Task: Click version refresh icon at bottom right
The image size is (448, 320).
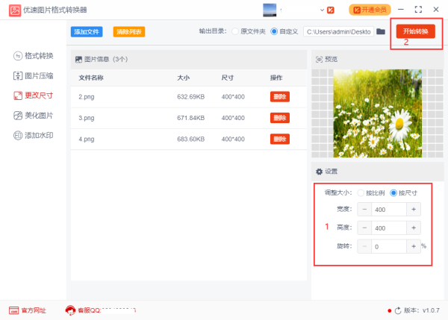Action: (398, 310)
